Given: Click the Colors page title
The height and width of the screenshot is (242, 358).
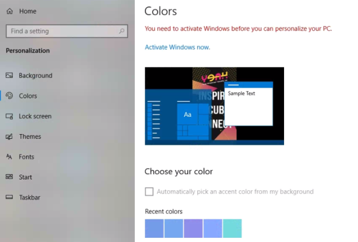Looking at the screenshot, I should [x=161, y=11].
